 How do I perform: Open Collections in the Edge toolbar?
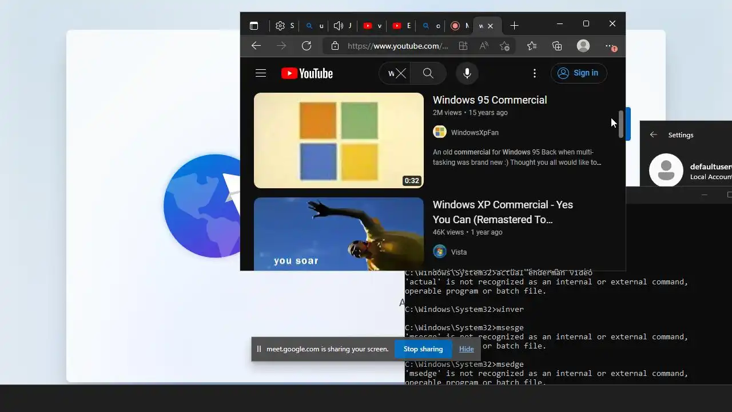tap(557, 46)
